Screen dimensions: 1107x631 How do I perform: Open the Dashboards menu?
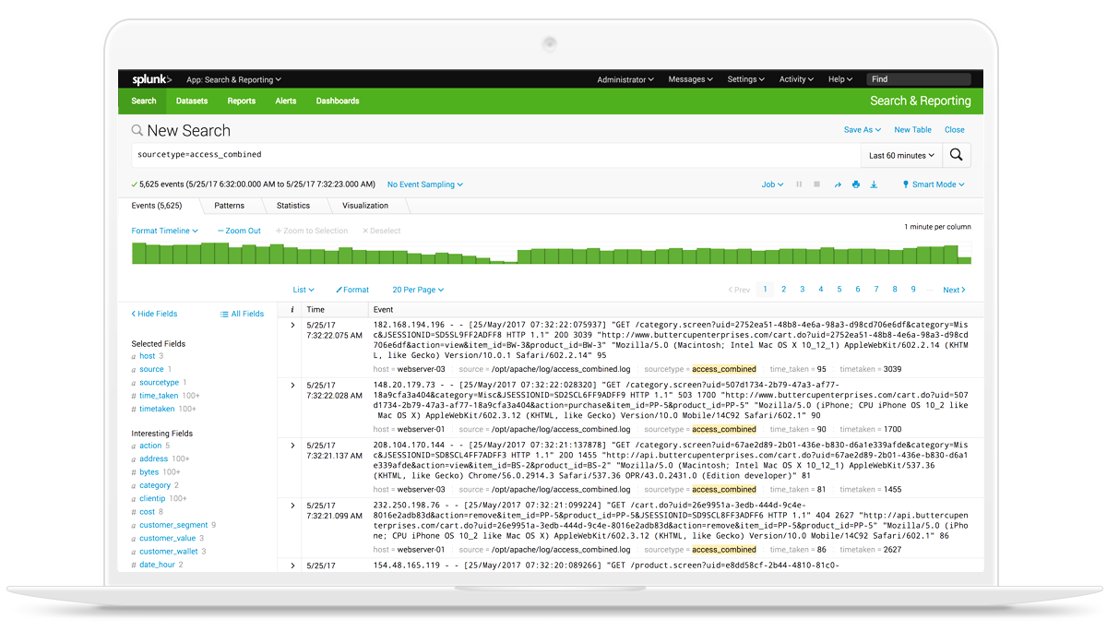(x=338, y=101)
